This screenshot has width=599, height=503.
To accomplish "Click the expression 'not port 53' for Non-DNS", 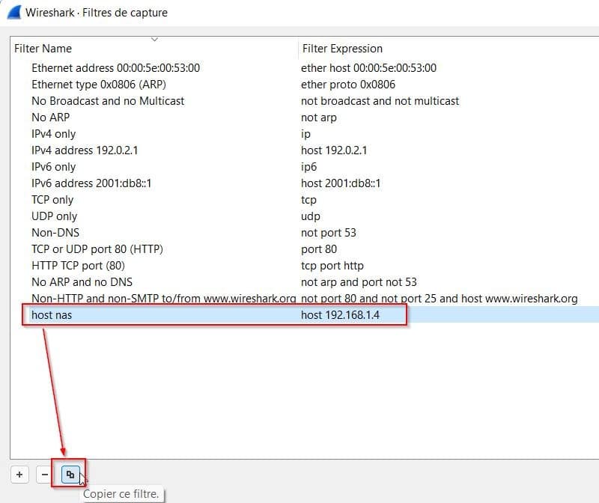I will coord(329,233).
